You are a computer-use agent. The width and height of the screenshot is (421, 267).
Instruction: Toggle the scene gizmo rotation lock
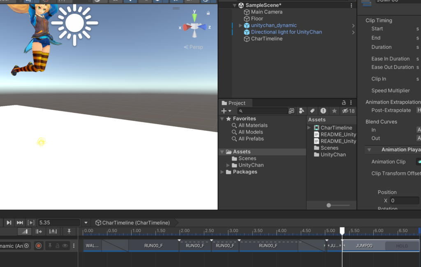[x=208, y=13]
